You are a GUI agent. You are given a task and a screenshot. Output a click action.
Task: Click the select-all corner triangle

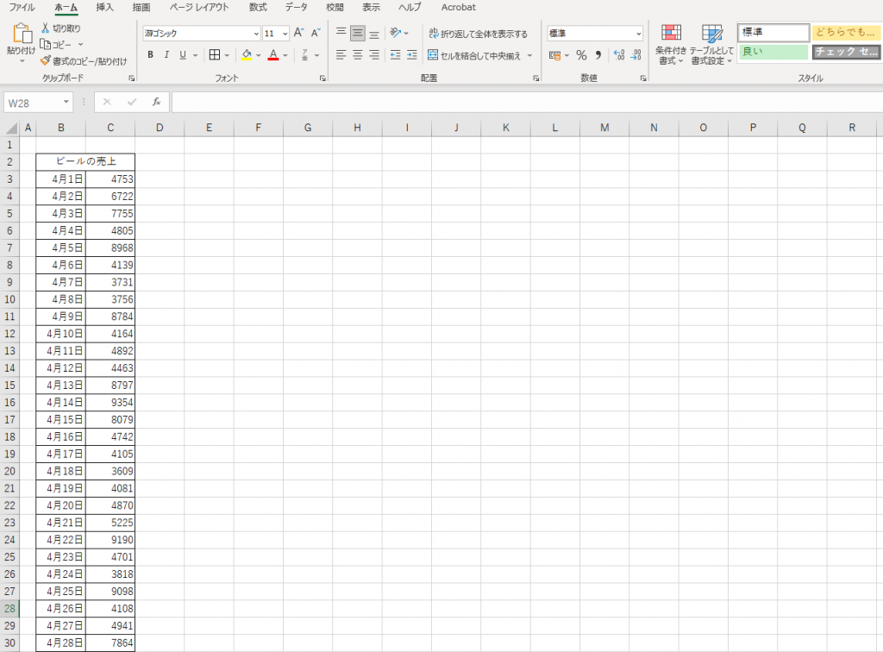[11, 128]
